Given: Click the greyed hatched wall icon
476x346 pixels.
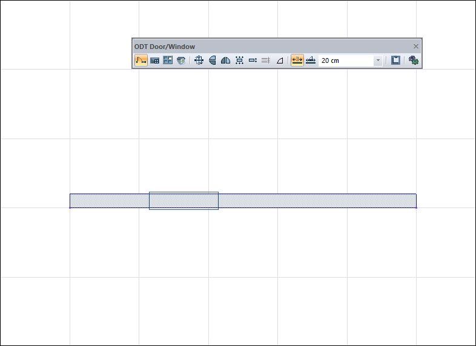Looking at the screenshot, I should tap(266, 60).
